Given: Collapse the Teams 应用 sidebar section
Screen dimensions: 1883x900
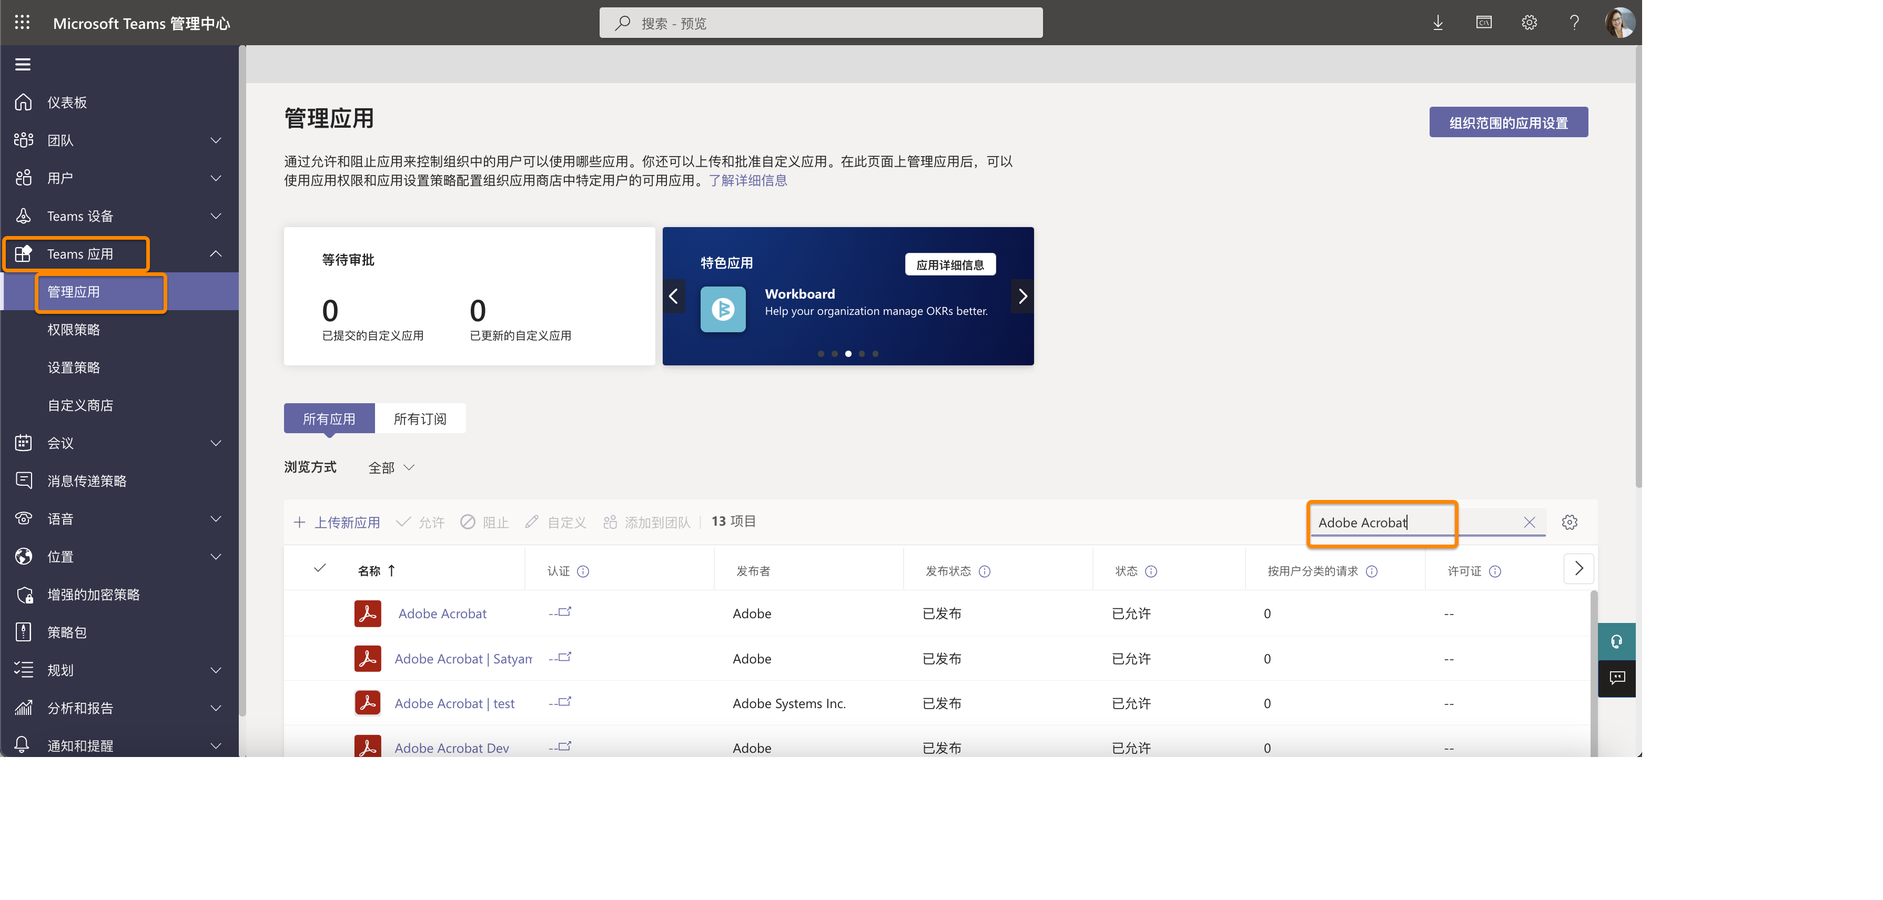Looking at the screenshot, I should click(x=216, y=253).
